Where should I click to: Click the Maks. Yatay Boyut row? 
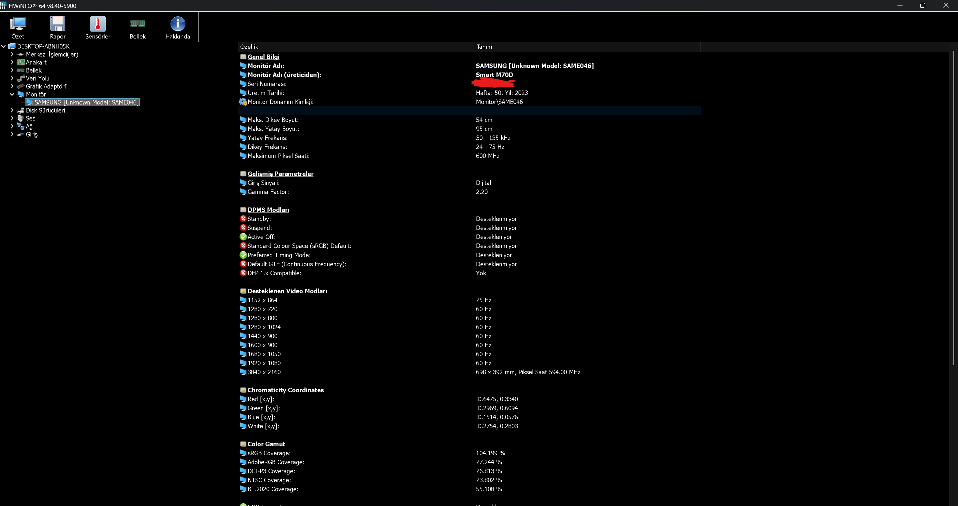[469, 129]
